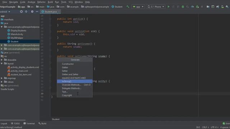Open the Navigate menu
Viewport: 230px width, 129px height.
click(x=14, y=2)
